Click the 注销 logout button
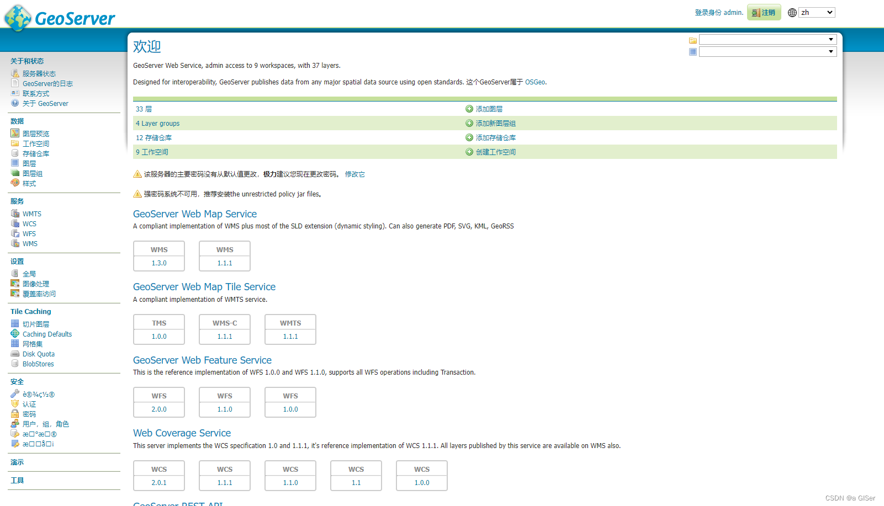The image size is (884, 506). pos(764,12)
